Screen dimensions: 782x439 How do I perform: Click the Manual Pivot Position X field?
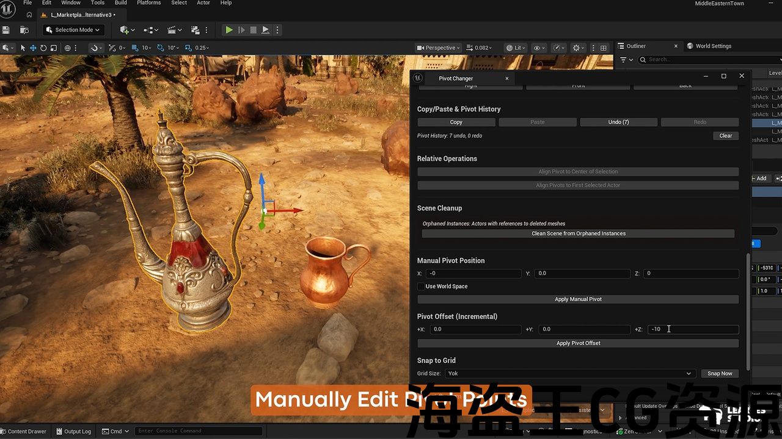pyautogui.click(x=473, y=274)
